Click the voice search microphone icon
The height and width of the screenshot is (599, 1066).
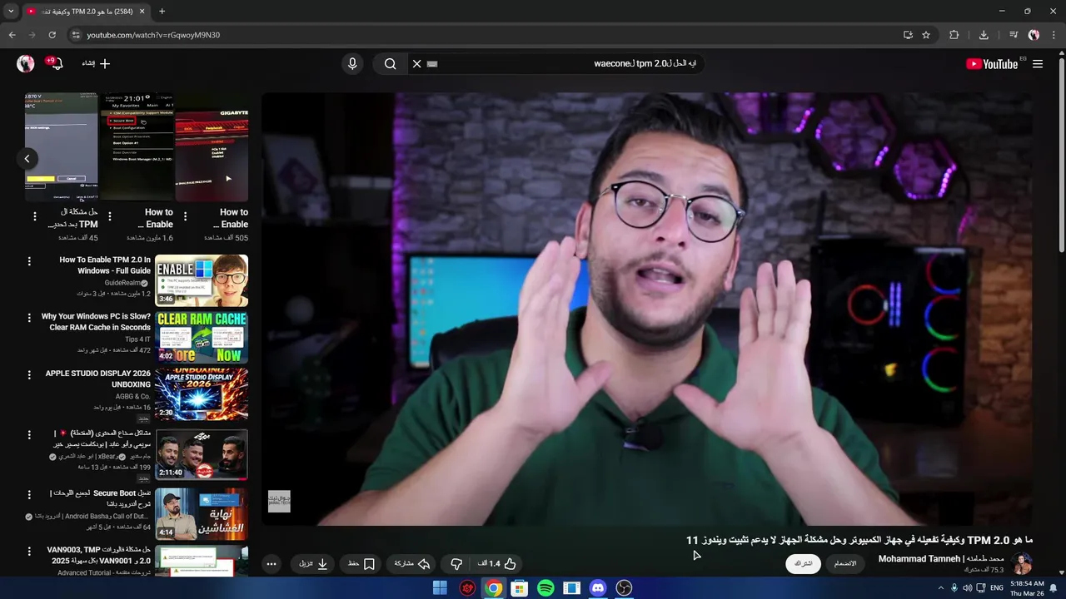[x=352, y=63]
